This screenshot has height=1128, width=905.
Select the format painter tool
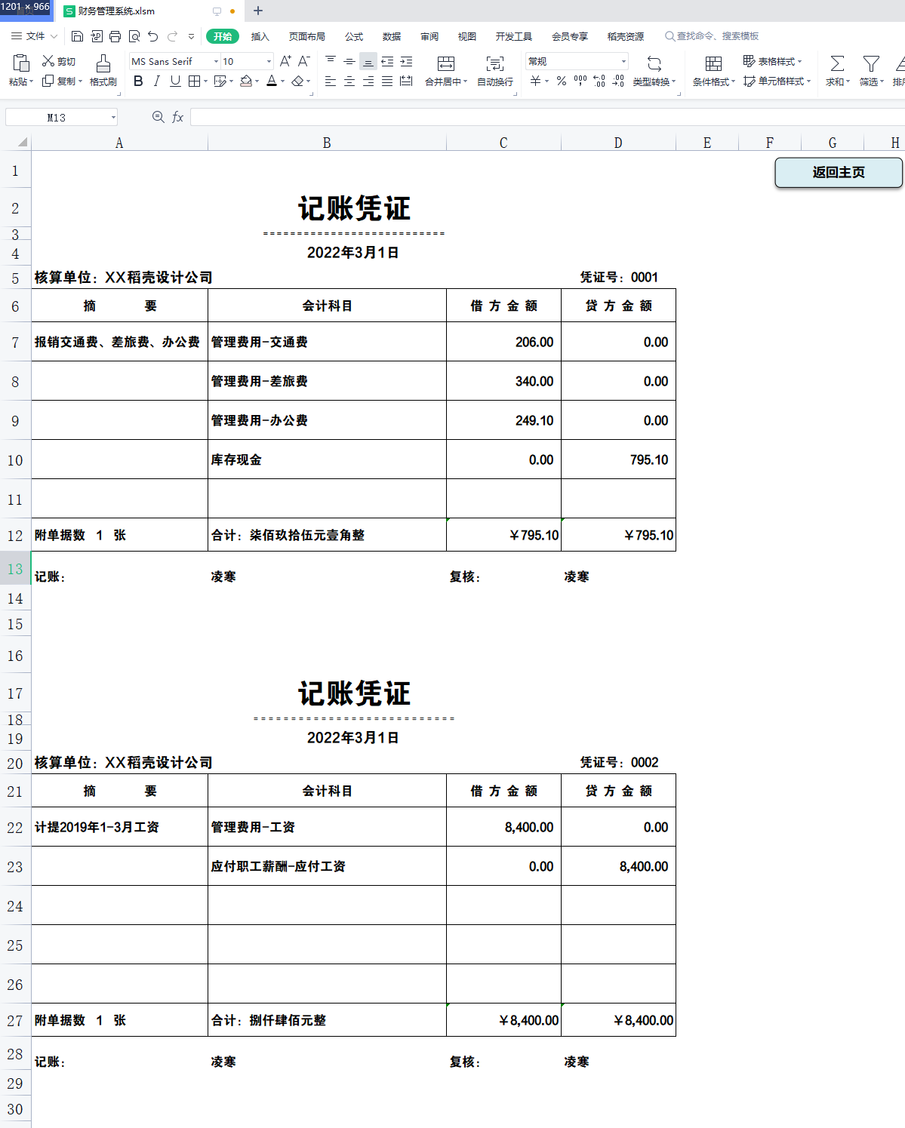103,72
